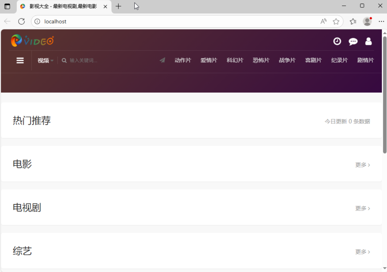
Task: Show 更多 for the 综艺 section
Action: 363,252
